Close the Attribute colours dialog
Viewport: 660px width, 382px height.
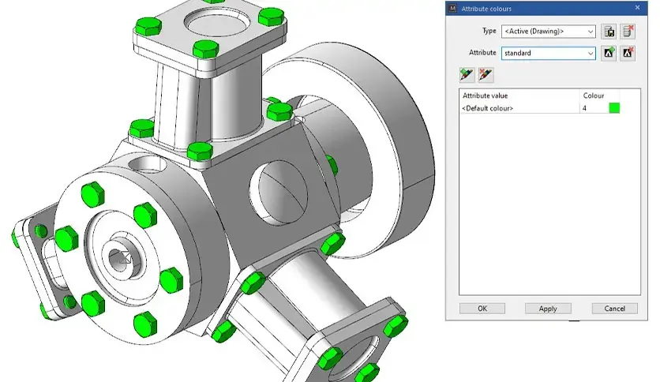pyautogui.click(x=637, y=8)
